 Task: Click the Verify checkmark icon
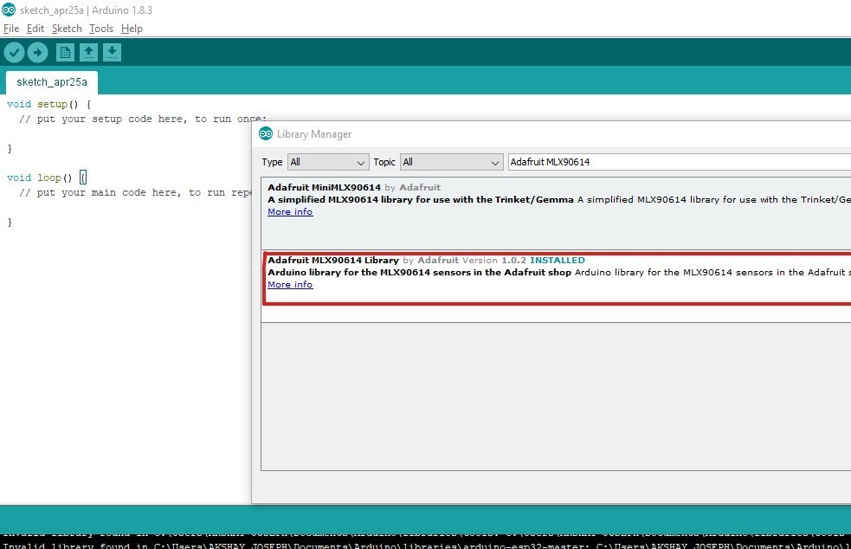pos(14,53)
